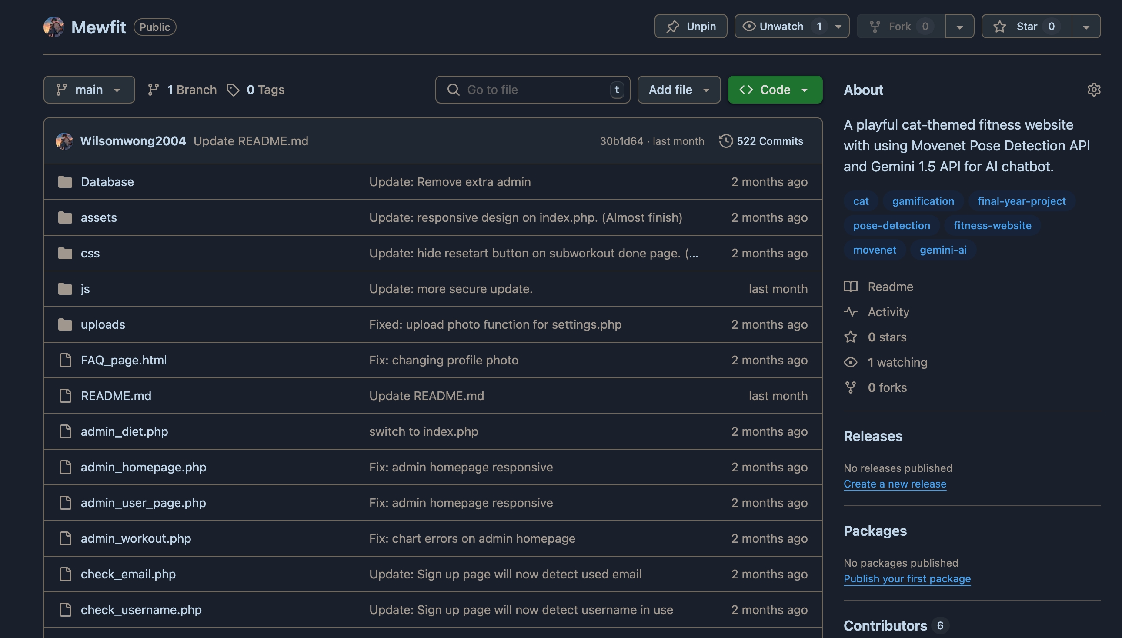Click the admin_workout.php file icon

65,538
